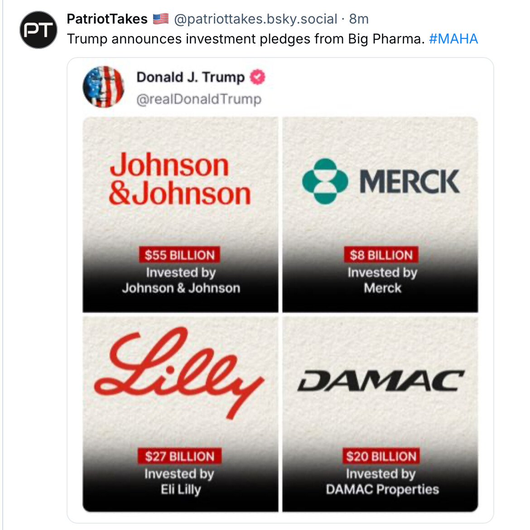530x530 pixels.
Task: Click the 8m post timestamp
Action: click(x=359, y=19)
